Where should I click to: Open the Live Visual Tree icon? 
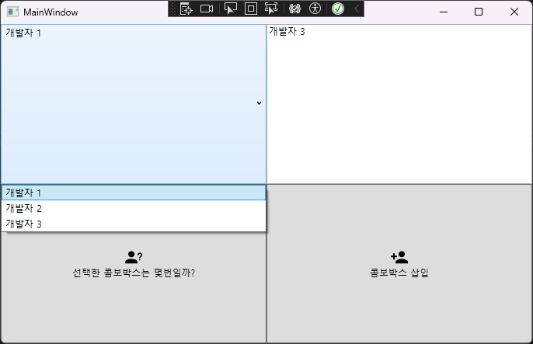(x=186, y=9)
